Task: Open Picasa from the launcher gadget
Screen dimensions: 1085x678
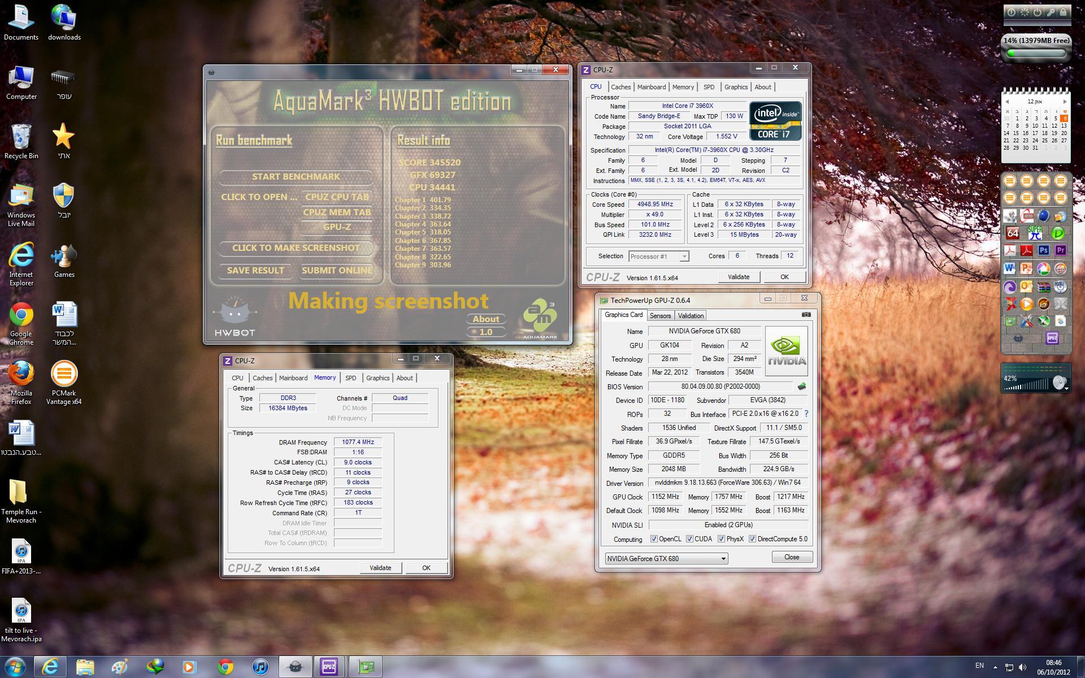Action: click(1044, 268)
